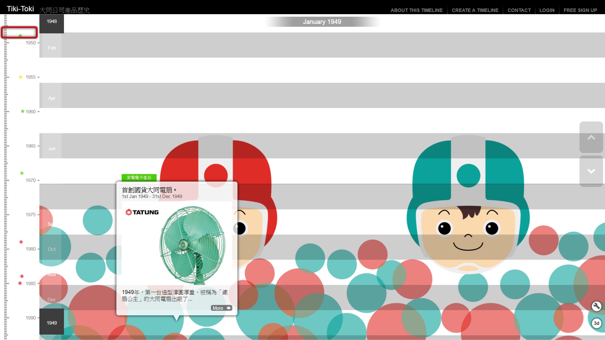Open the Tatung green fan image

[177, 242]
